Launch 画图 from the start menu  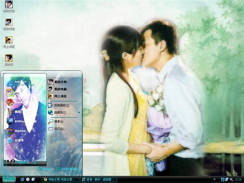14,112
